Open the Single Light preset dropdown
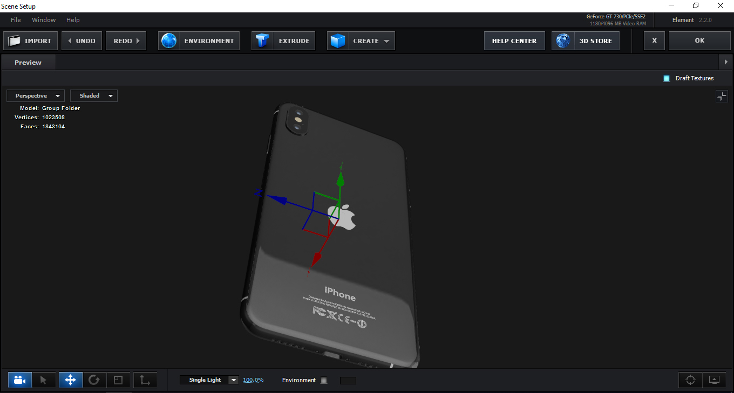The width and height of the screenshot is (734, 393). pos(209,380)
